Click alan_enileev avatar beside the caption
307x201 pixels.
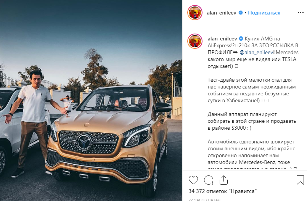(195, 41)
